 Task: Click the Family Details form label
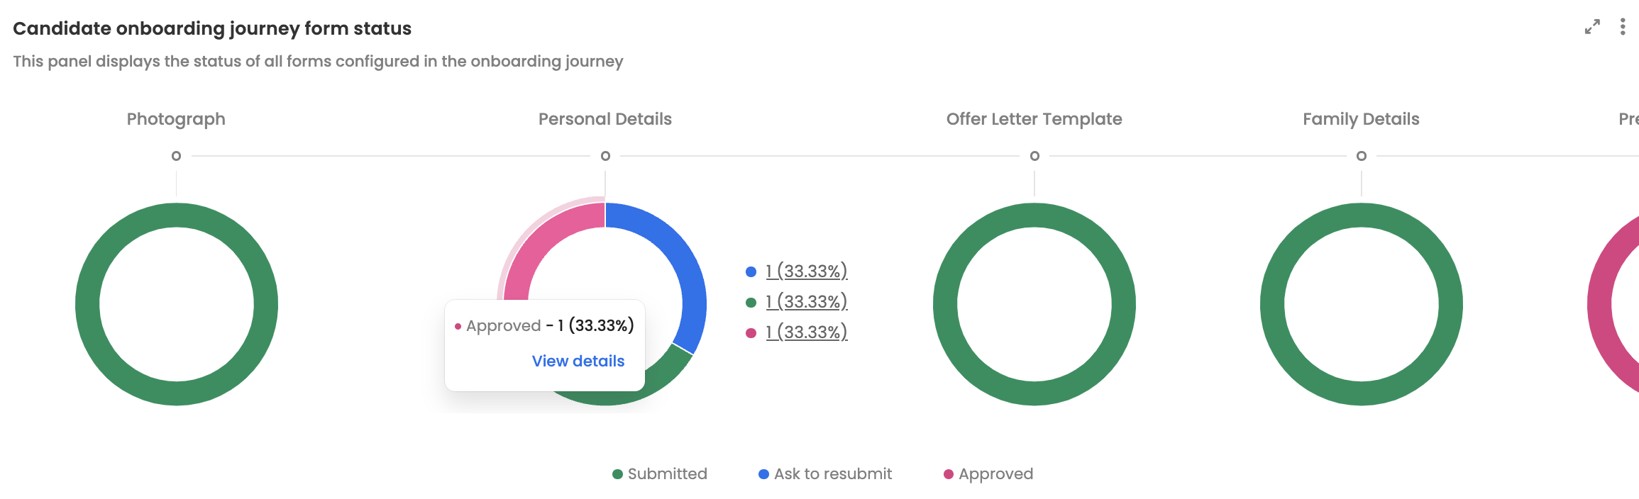click(x=1361, y=119)
